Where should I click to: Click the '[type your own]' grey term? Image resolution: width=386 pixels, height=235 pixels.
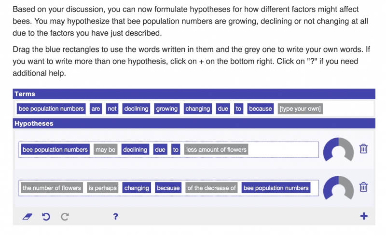click(x=300, y=109)
